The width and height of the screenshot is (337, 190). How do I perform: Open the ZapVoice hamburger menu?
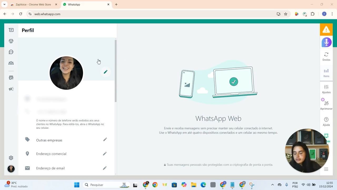(x=326, y=169)
